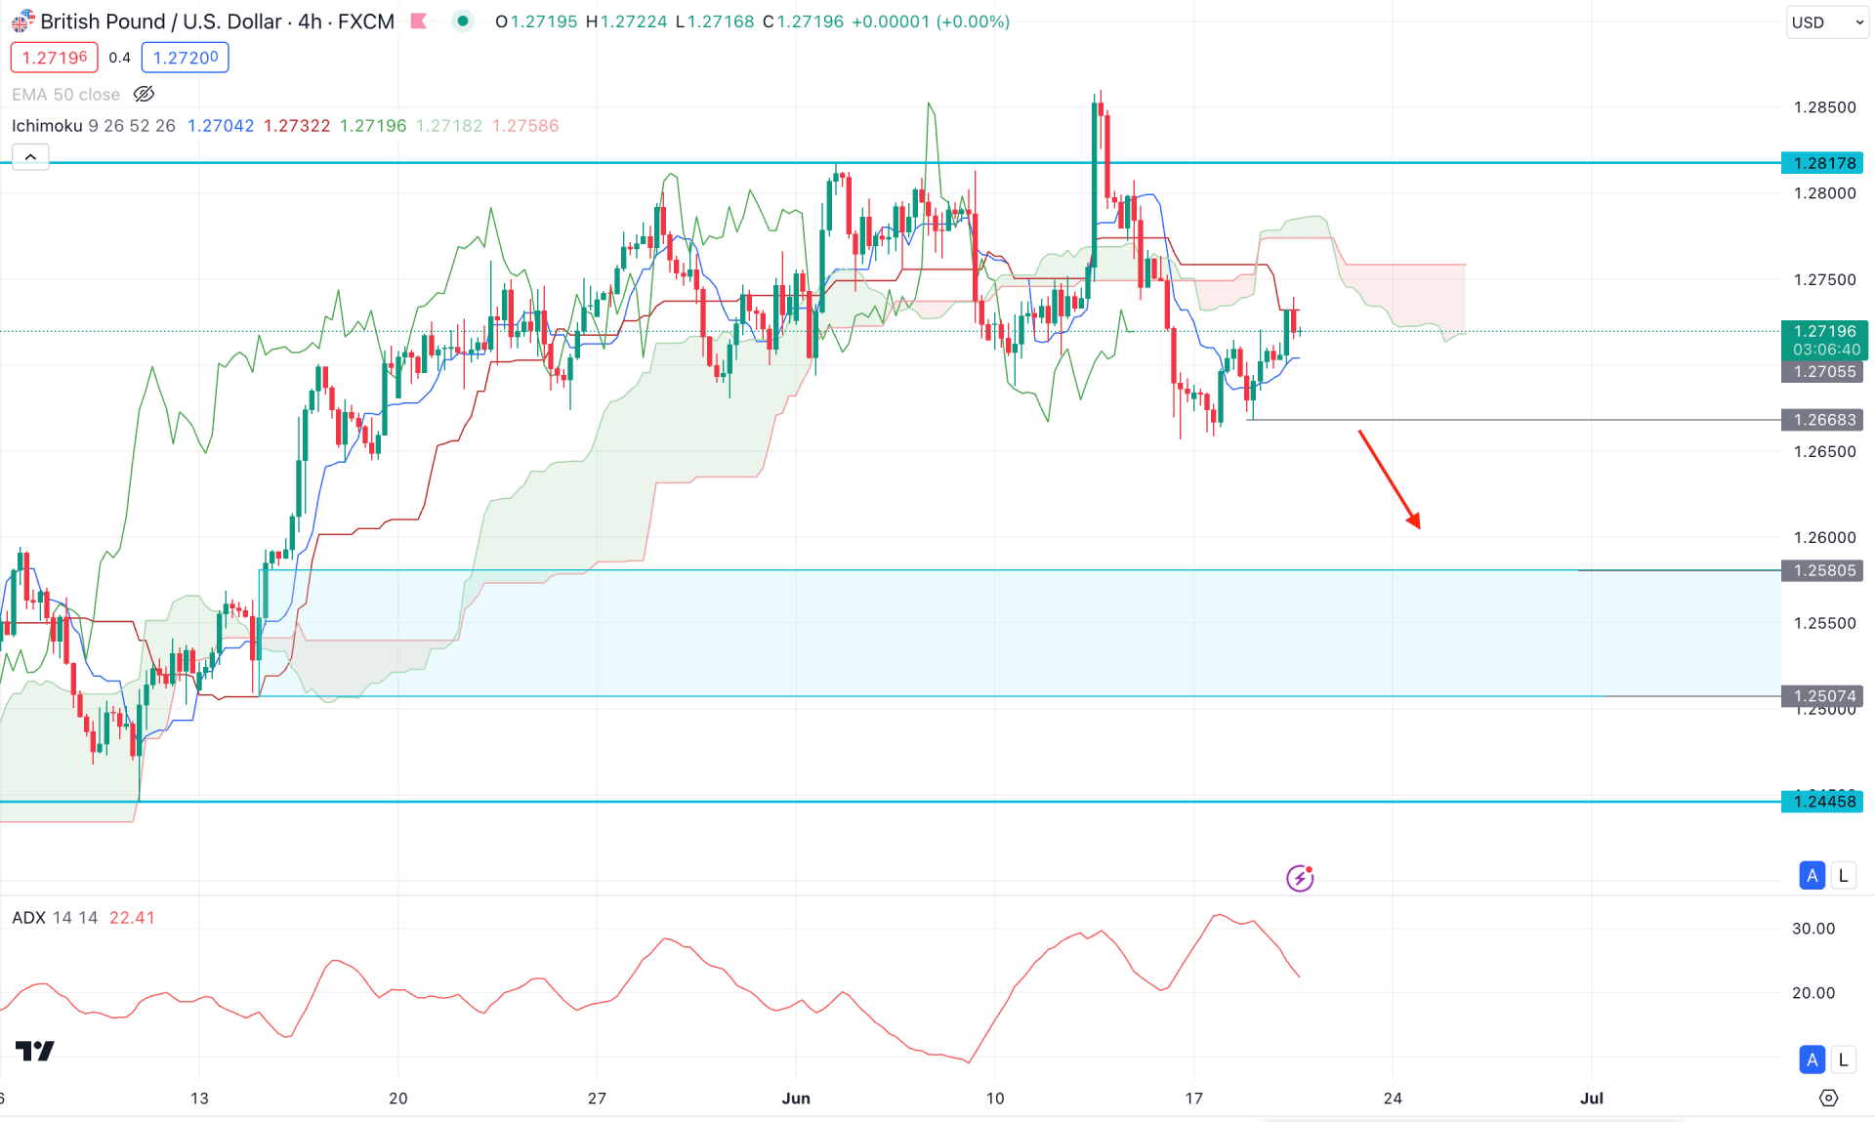
Task: Click the purple lightning event icon
Action: (1300, 878)
